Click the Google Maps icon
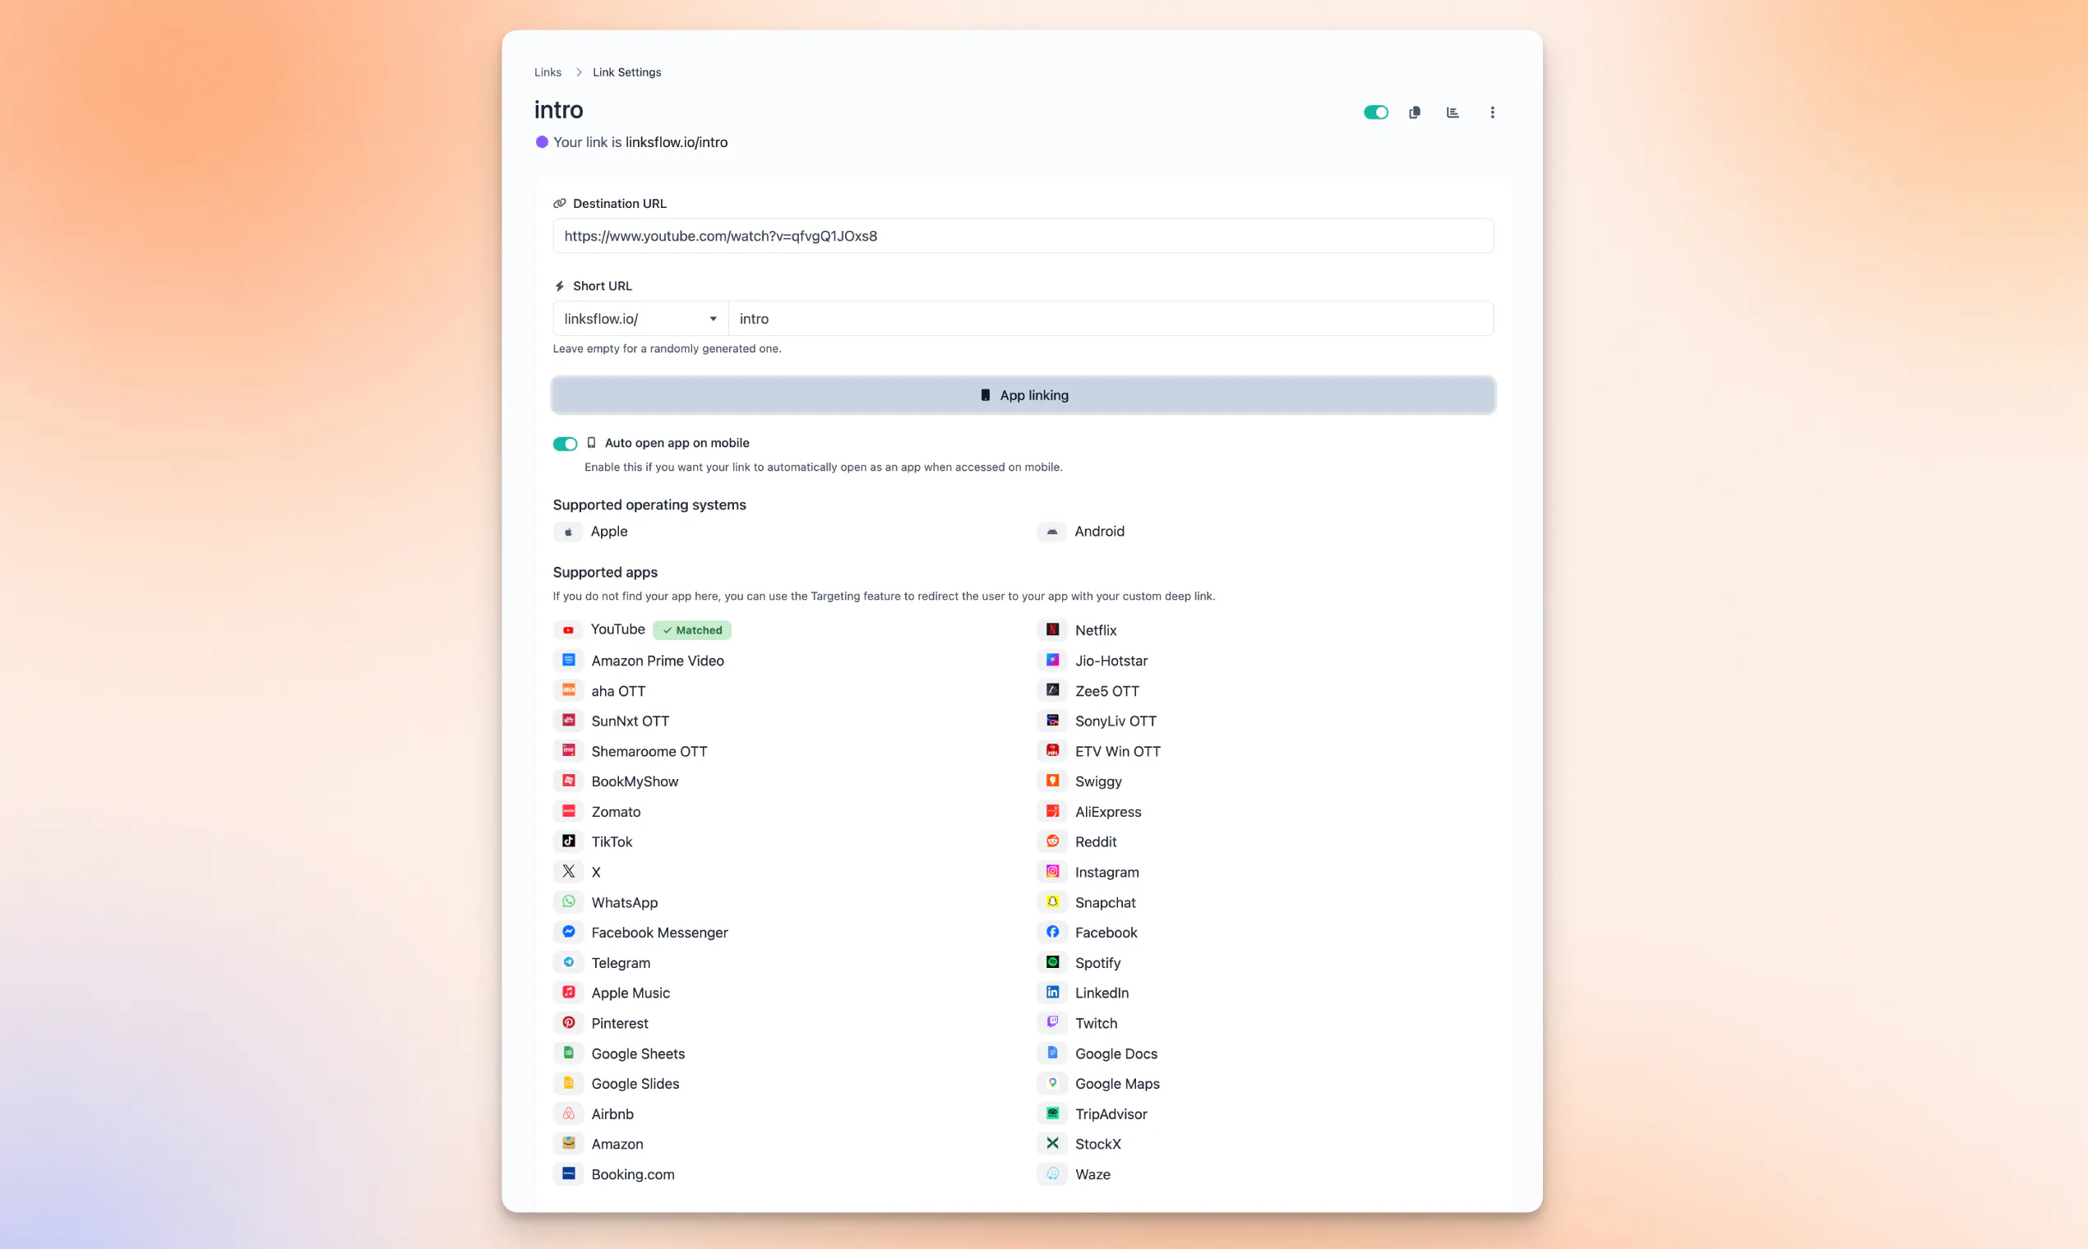 click(1052, 1084)
